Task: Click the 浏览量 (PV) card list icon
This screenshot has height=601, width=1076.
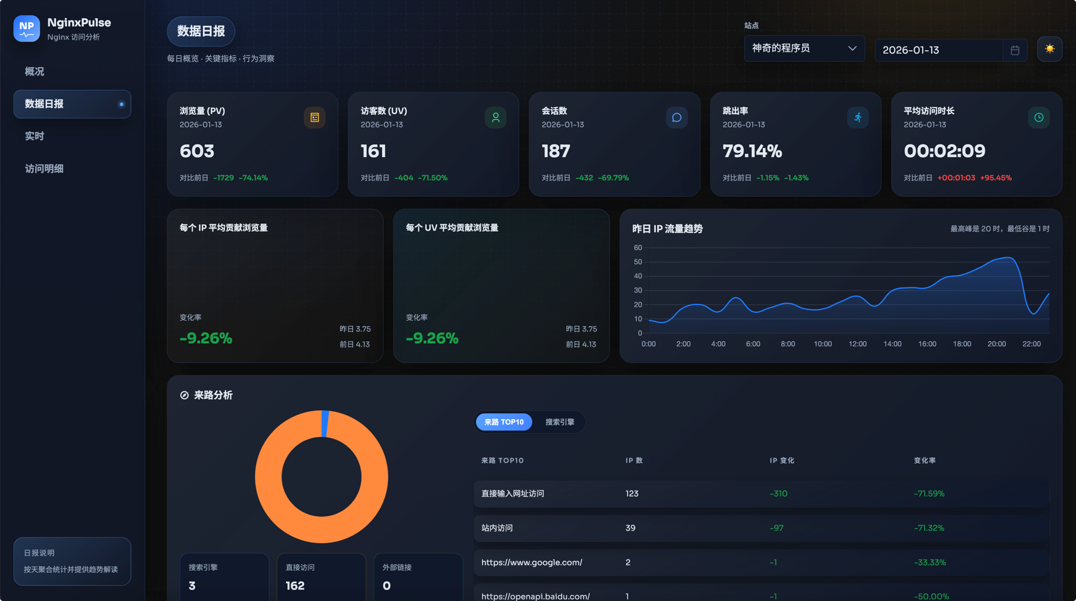Action: [x=314, y=117]
